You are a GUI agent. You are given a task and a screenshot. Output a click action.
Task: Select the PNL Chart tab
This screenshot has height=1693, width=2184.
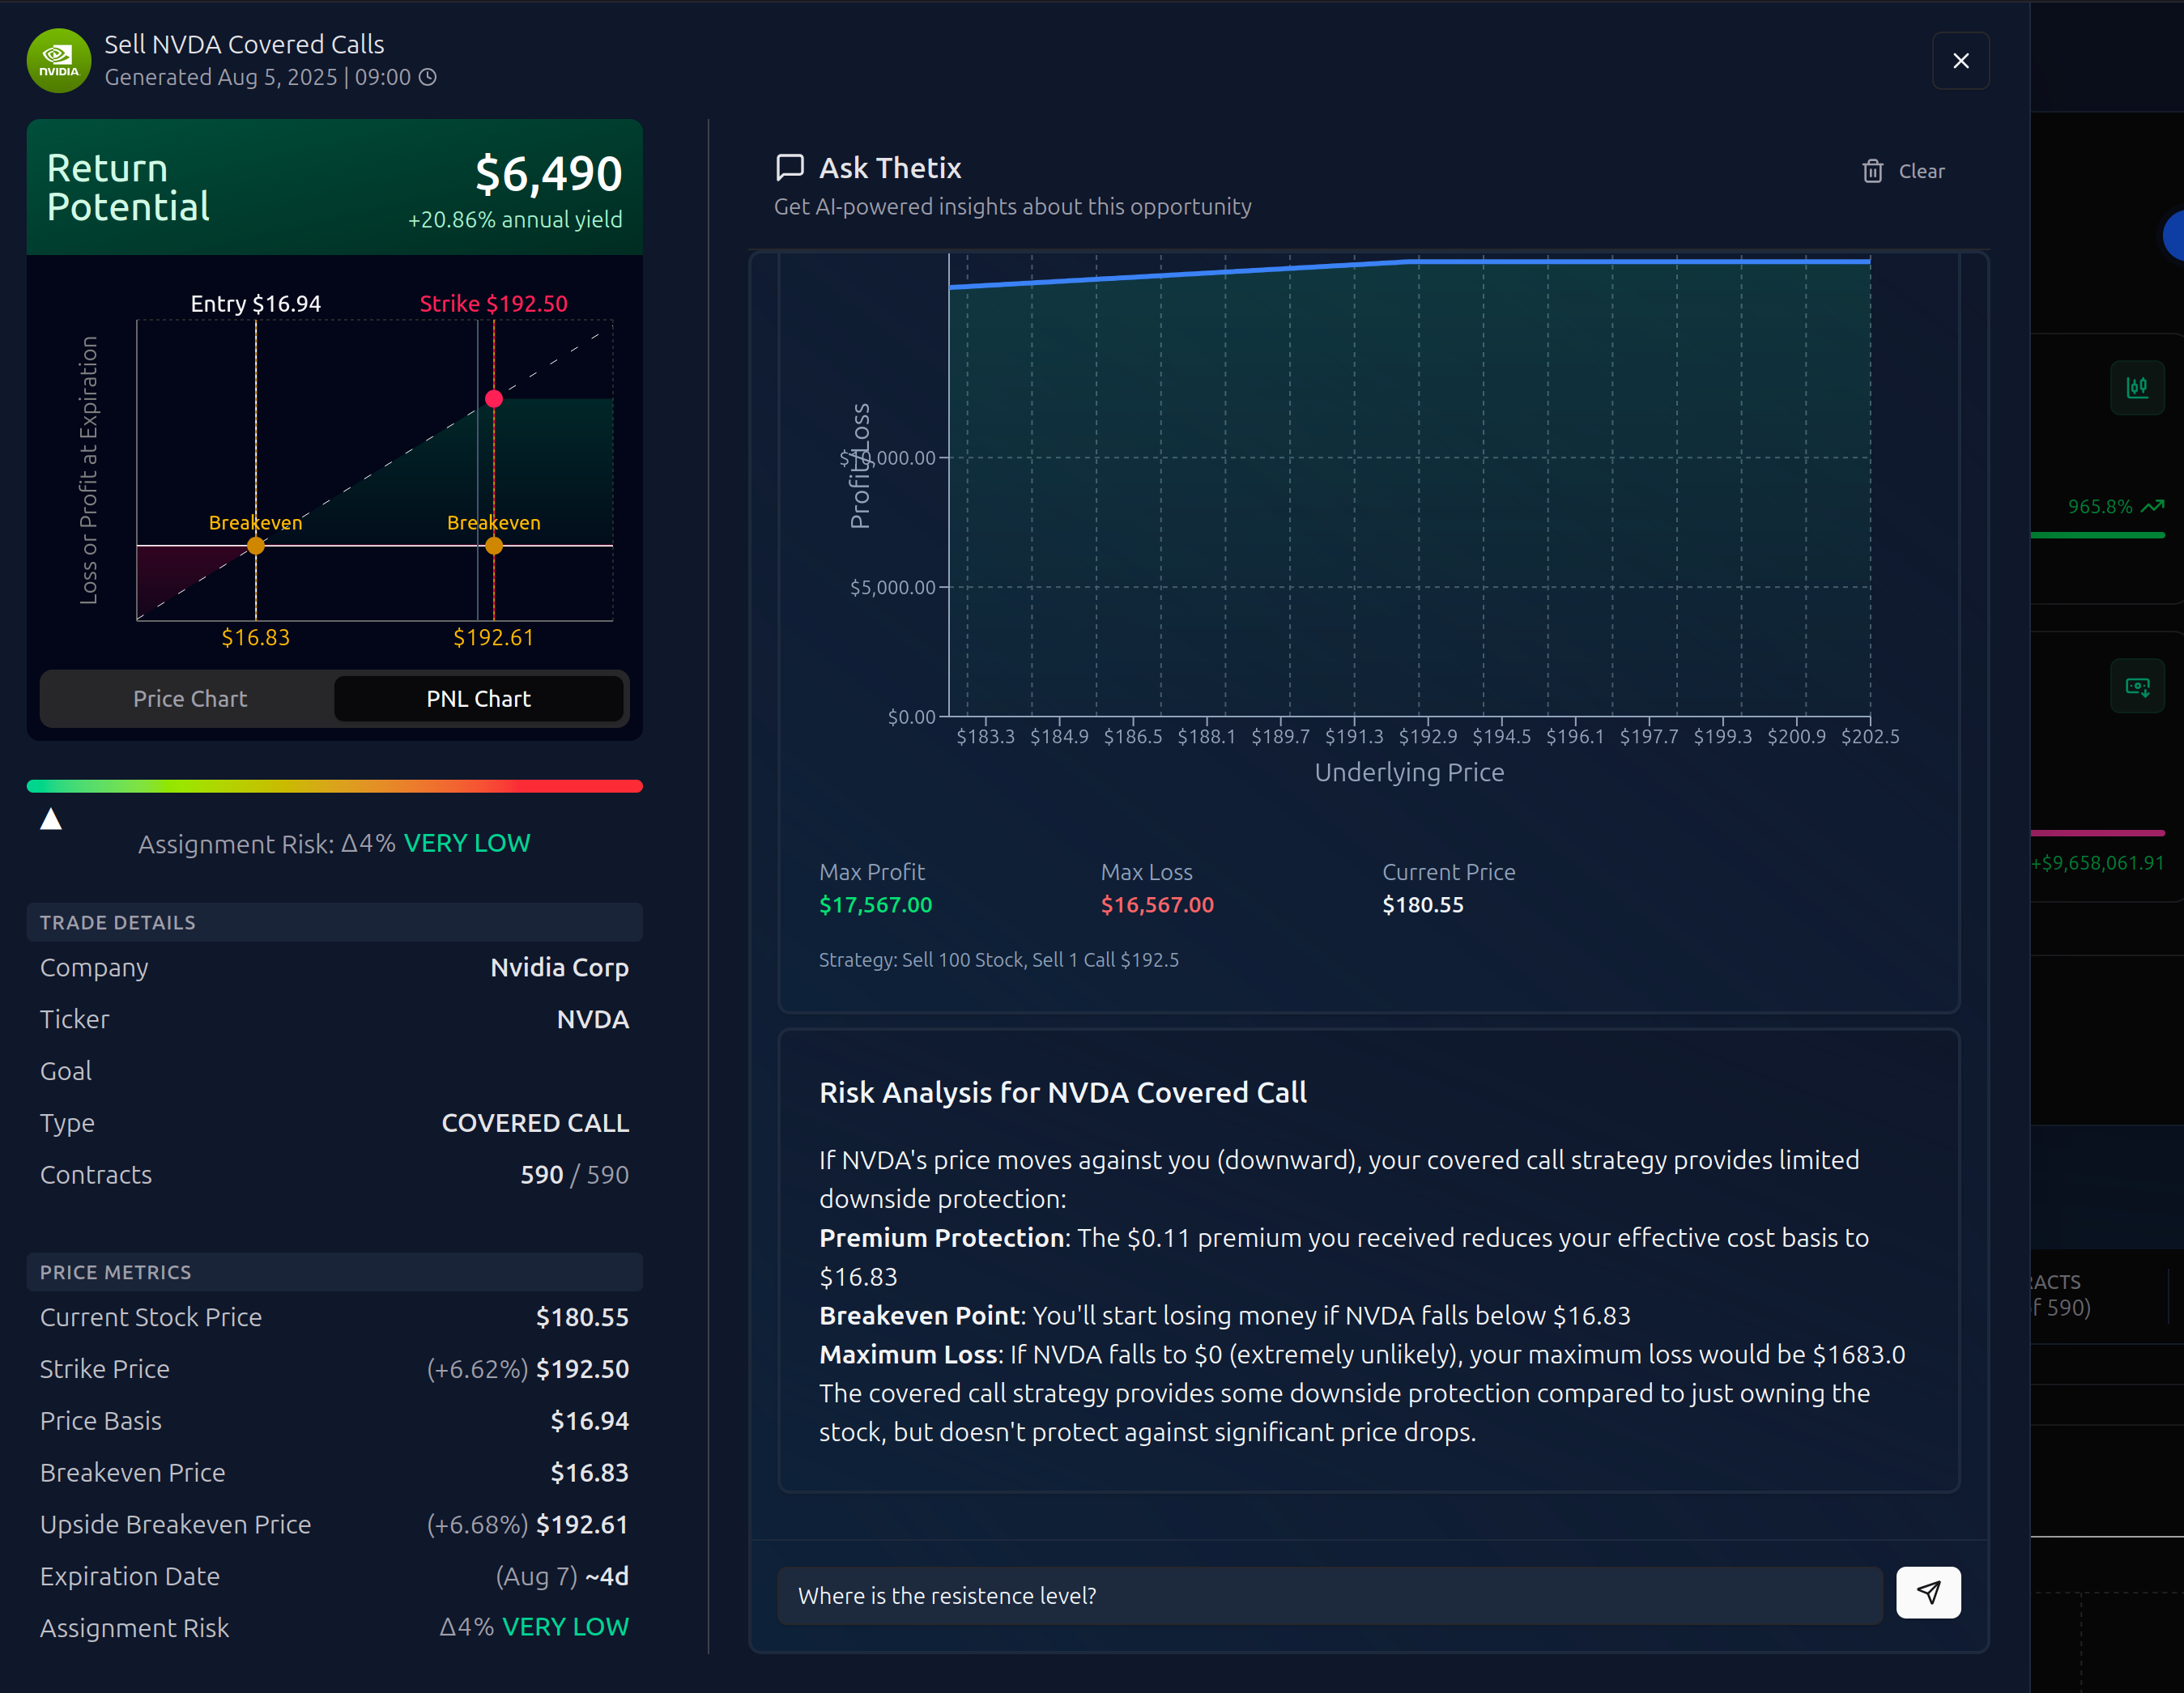click(478, 699)
